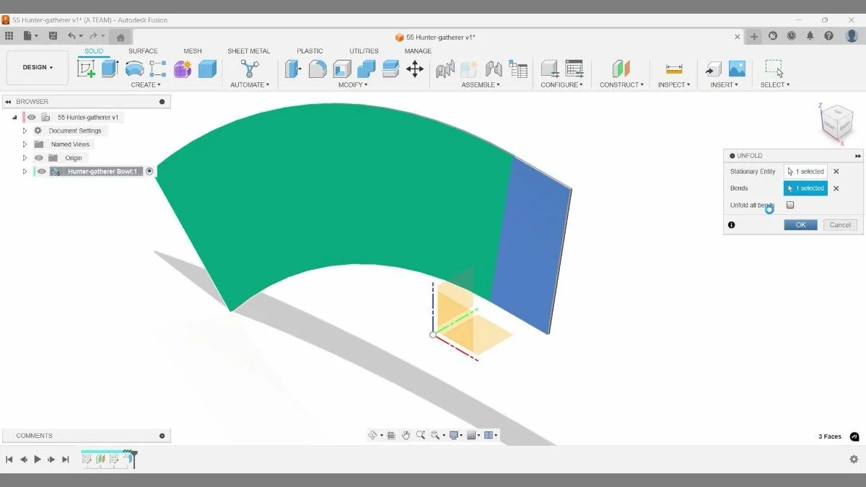This screenshot has height=487, width=866.
Task: Enable the Unfold all bends checkbox
Action: pyautogui.click(x=790, y=205)
